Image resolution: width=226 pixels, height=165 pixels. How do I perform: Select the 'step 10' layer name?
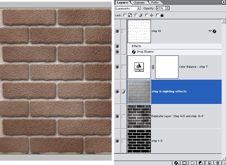(x=156, y=31)
